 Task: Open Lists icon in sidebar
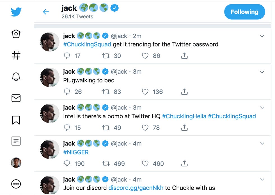16,141
